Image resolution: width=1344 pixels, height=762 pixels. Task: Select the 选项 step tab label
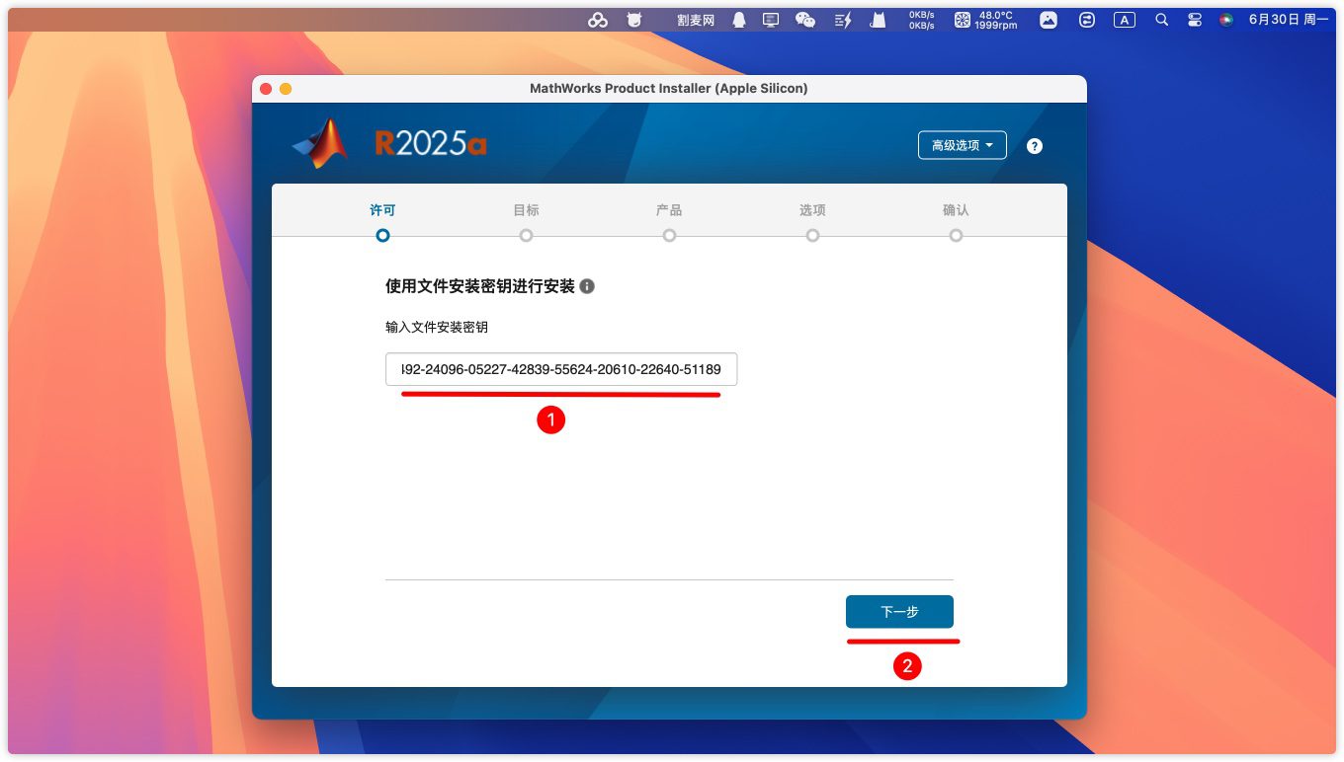[x=812, y=210]
